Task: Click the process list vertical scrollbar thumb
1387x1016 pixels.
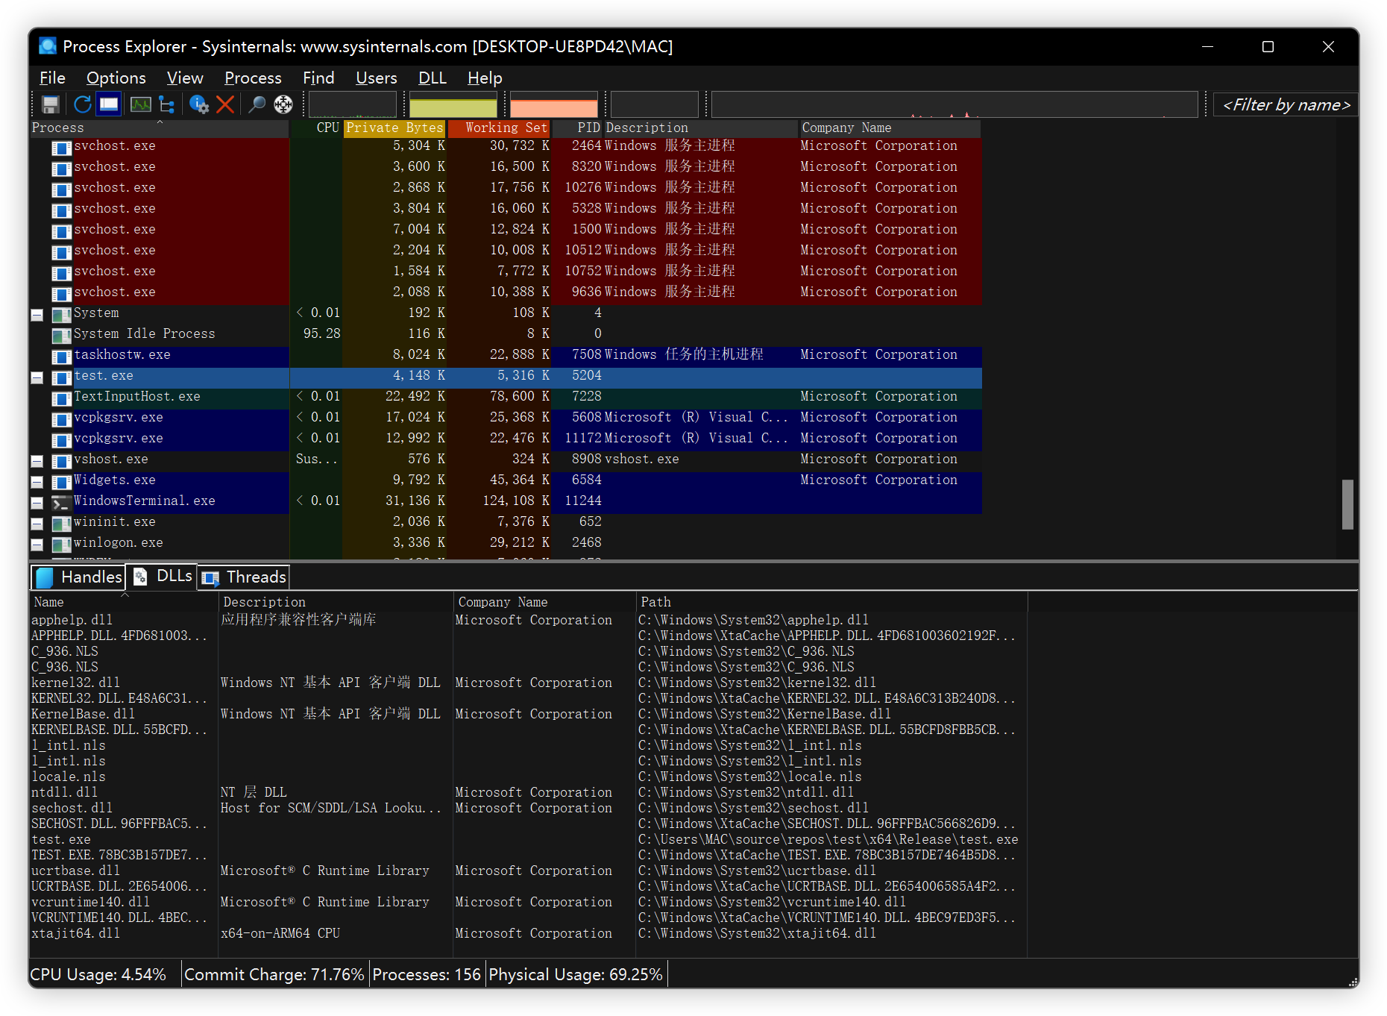Action: tap(1347, 504)
